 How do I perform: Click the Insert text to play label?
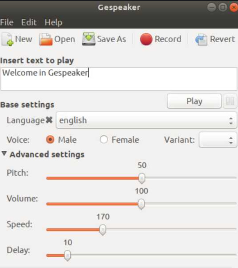(x=37, y=61)
